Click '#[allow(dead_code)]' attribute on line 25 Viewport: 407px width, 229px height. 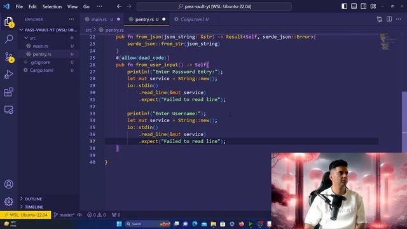[142, 58]
